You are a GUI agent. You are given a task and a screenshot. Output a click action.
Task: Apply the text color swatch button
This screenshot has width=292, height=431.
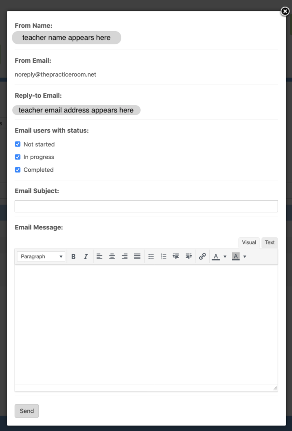[x=216, y=256]
